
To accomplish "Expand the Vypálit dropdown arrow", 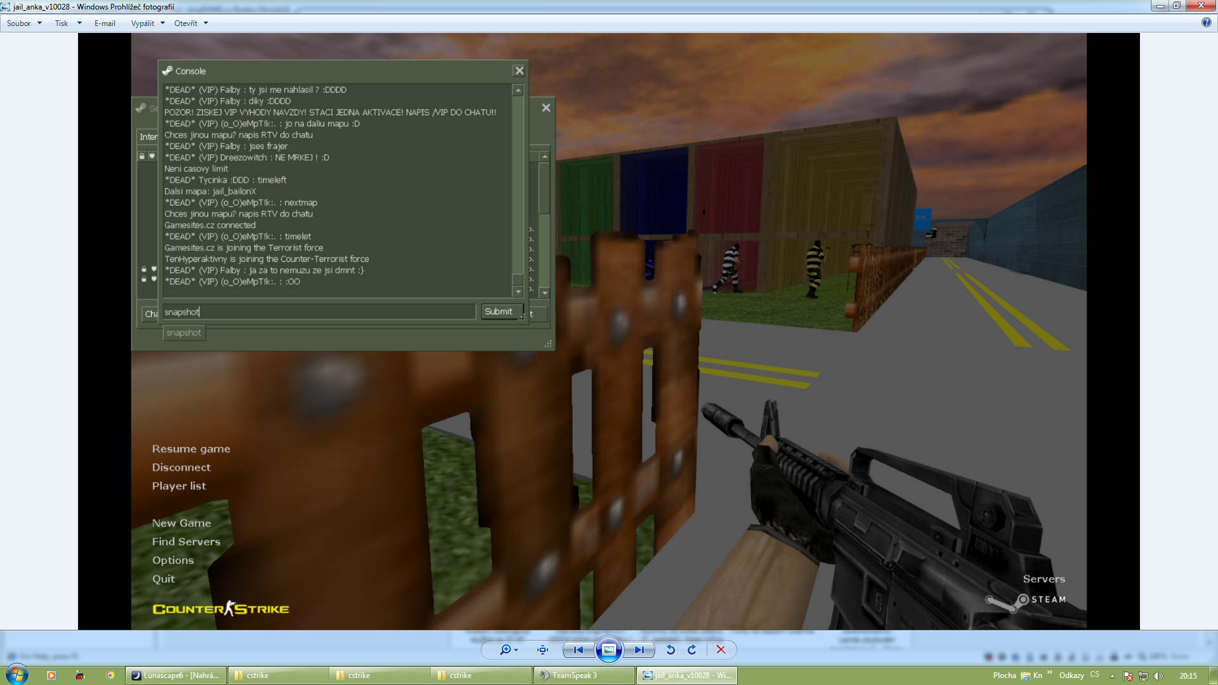I will [x=162, y=23].
